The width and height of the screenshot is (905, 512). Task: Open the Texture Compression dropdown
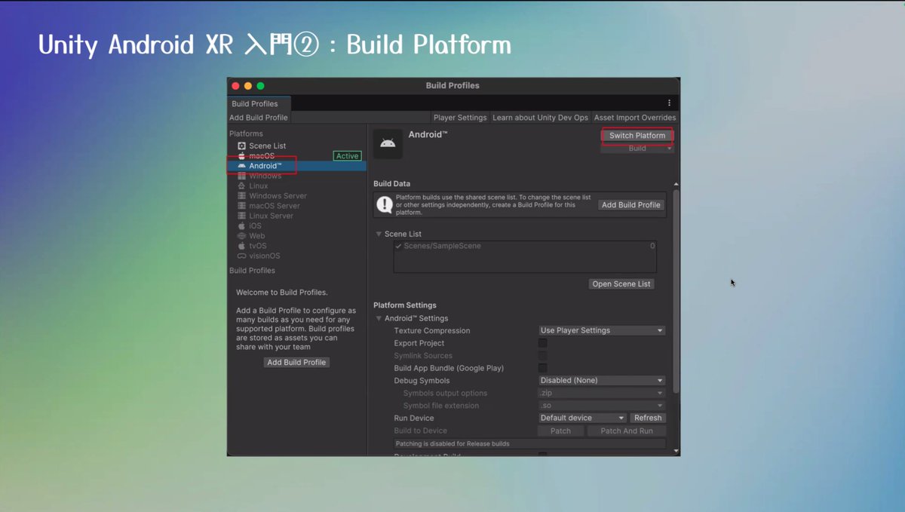tap(601, 330)
